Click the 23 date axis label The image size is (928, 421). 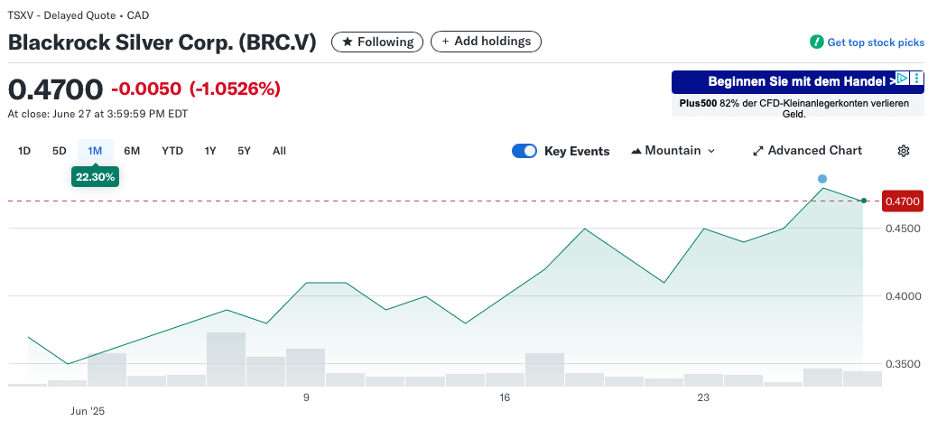click(703, 398)
